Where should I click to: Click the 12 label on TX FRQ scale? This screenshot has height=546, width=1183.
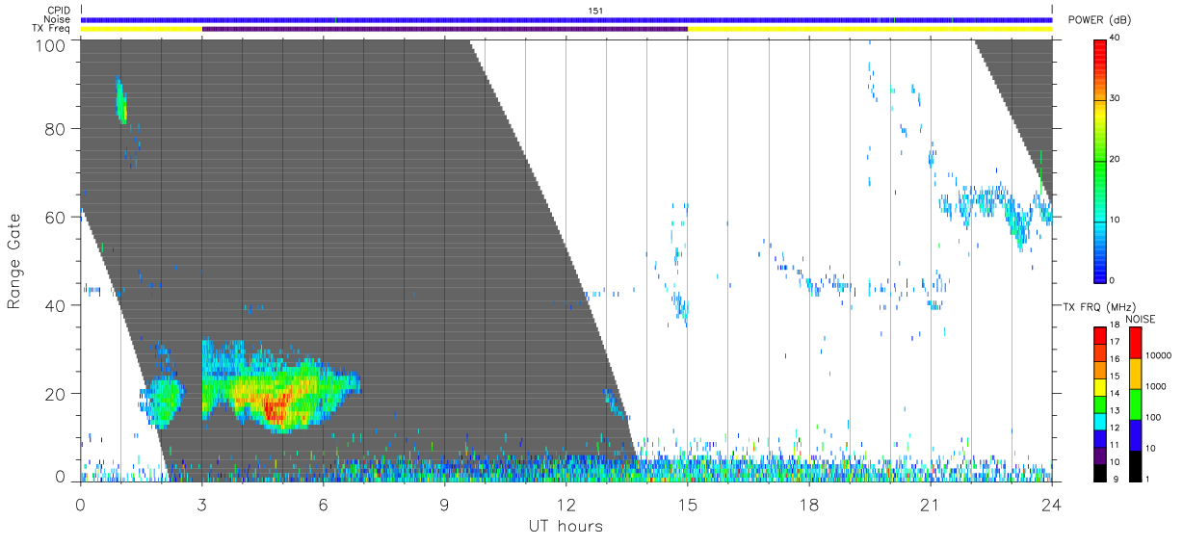coord(1115,428)
